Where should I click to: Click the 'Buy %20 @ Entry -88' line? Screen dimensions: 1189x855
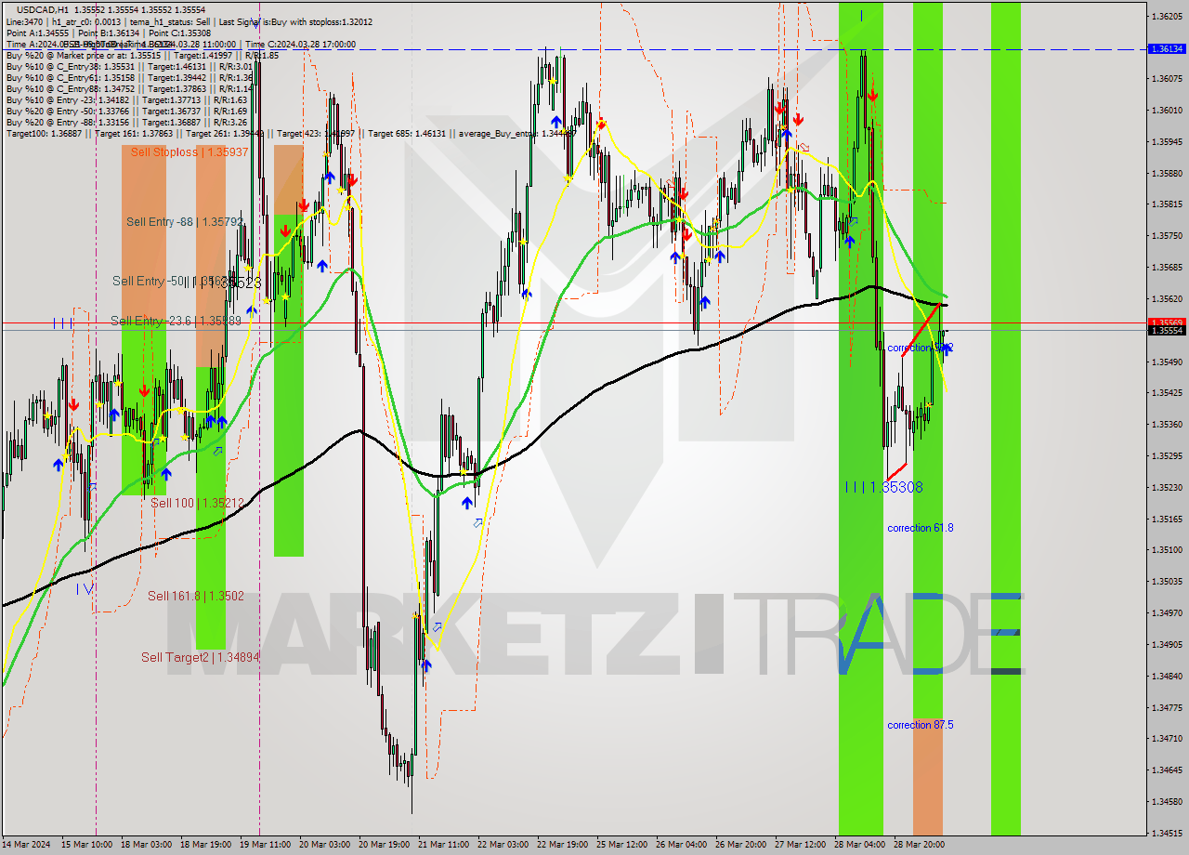point(126,122)
